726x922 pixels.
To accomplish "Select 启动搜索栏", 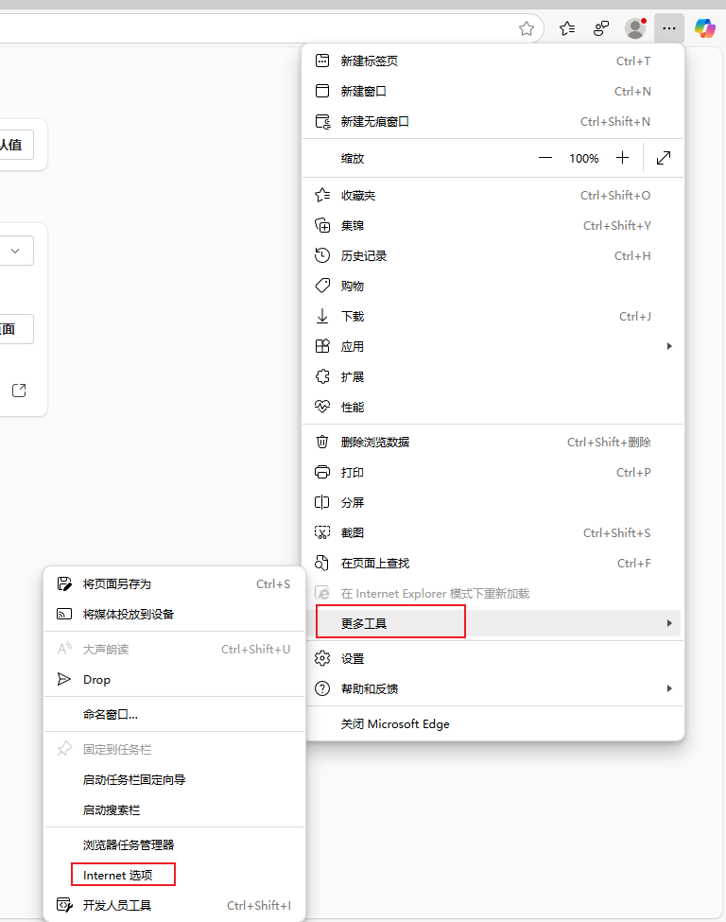I will click(175, 810).
